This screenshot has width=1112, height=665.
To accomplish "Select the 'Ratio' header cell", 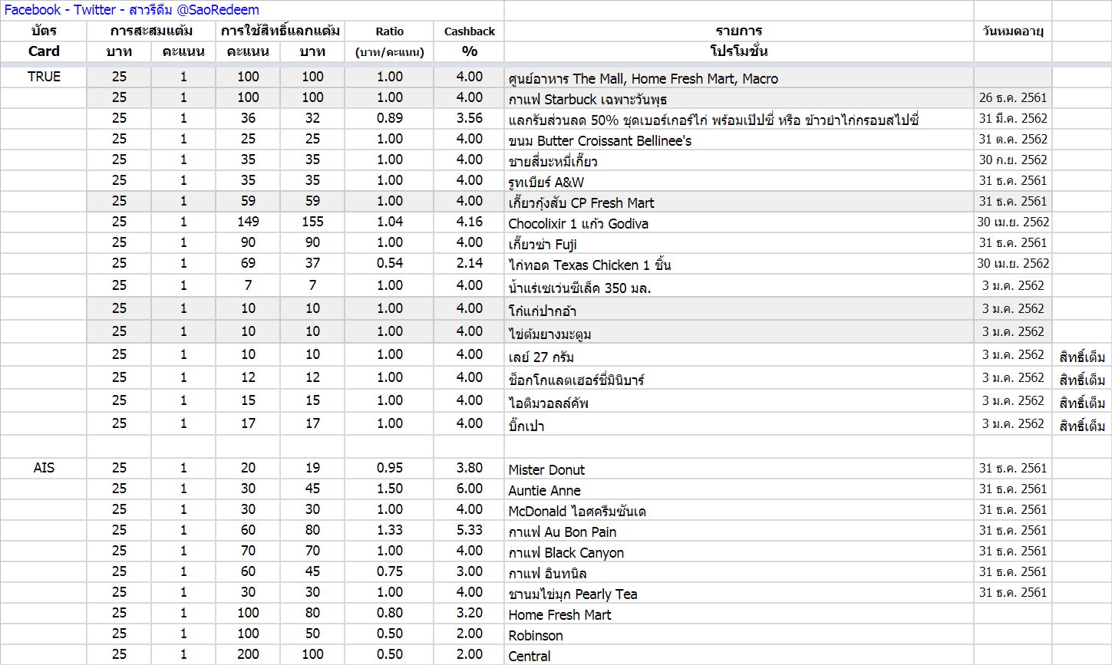I will point(389,31).
